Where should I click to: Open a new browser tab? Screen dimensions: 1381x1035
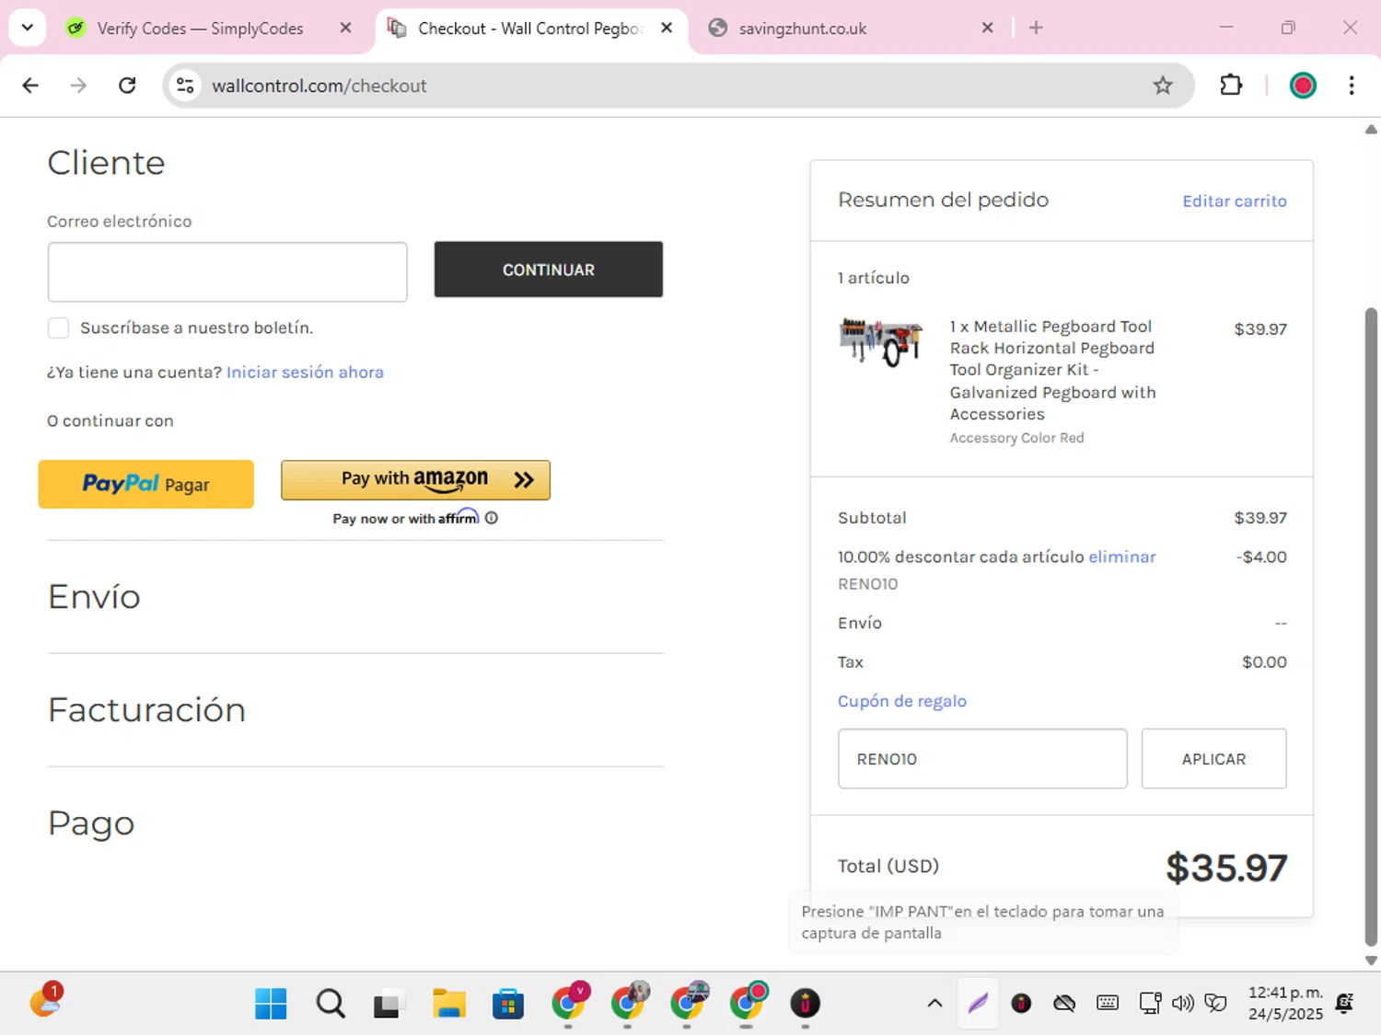point(1036,28)
